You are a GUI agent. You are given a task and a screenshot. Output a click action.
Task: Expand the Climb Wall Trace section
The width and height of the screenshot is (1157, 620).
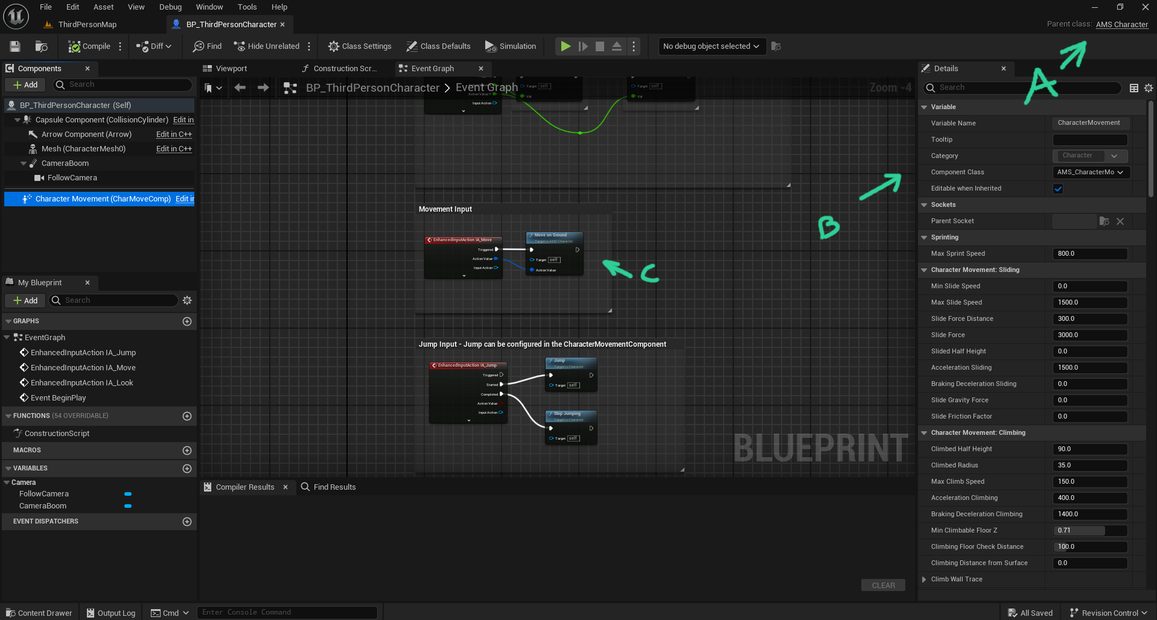click(924, 580)
